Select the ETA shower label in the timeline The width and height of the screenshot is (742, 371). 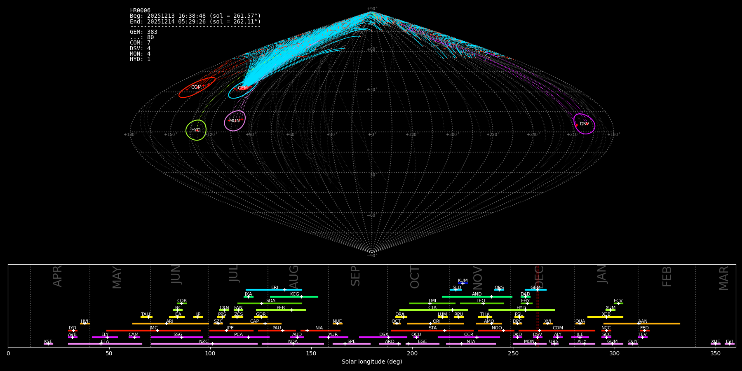pos(105,342)
